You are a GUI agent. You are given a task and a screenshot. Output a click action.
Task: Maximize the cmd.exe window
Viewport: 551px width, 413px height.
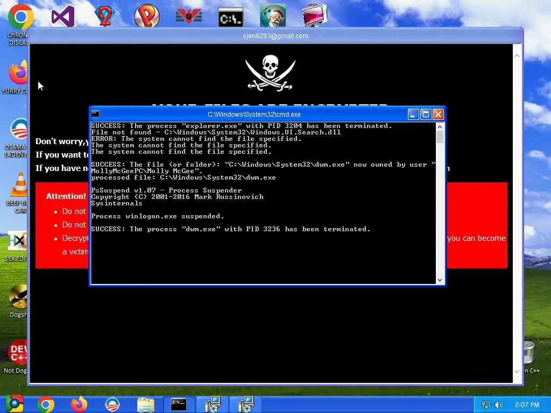click(x=426, y=114)
